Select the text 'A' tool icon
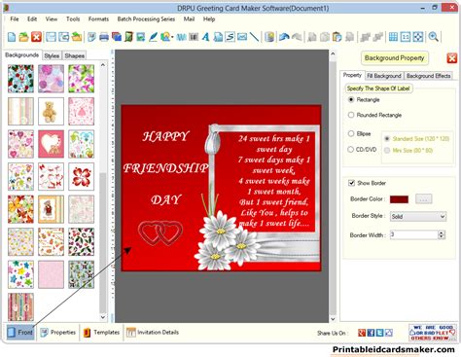 click(205, 37)
